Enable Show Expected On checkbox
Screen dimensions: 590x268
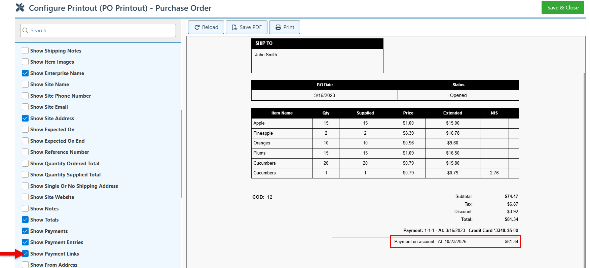tap(25, 130)
